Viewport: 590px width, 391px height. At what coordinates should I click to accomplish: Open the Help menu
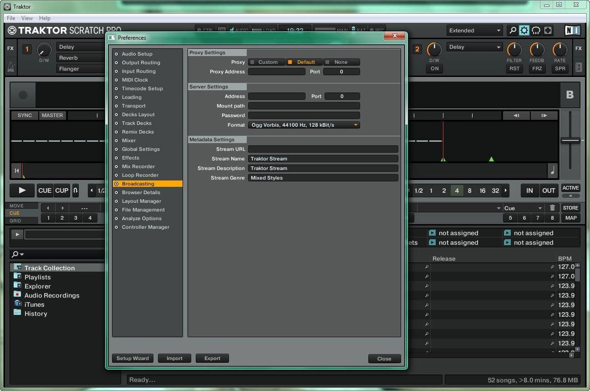coord(45,18)
